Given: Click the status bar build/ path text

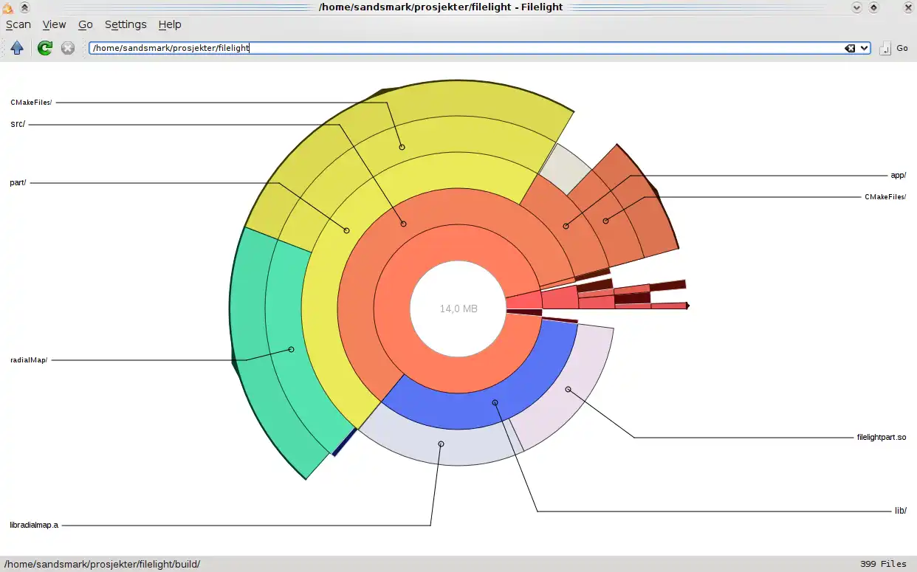Looking at the screenshot, I should click(x=102, y=564).
